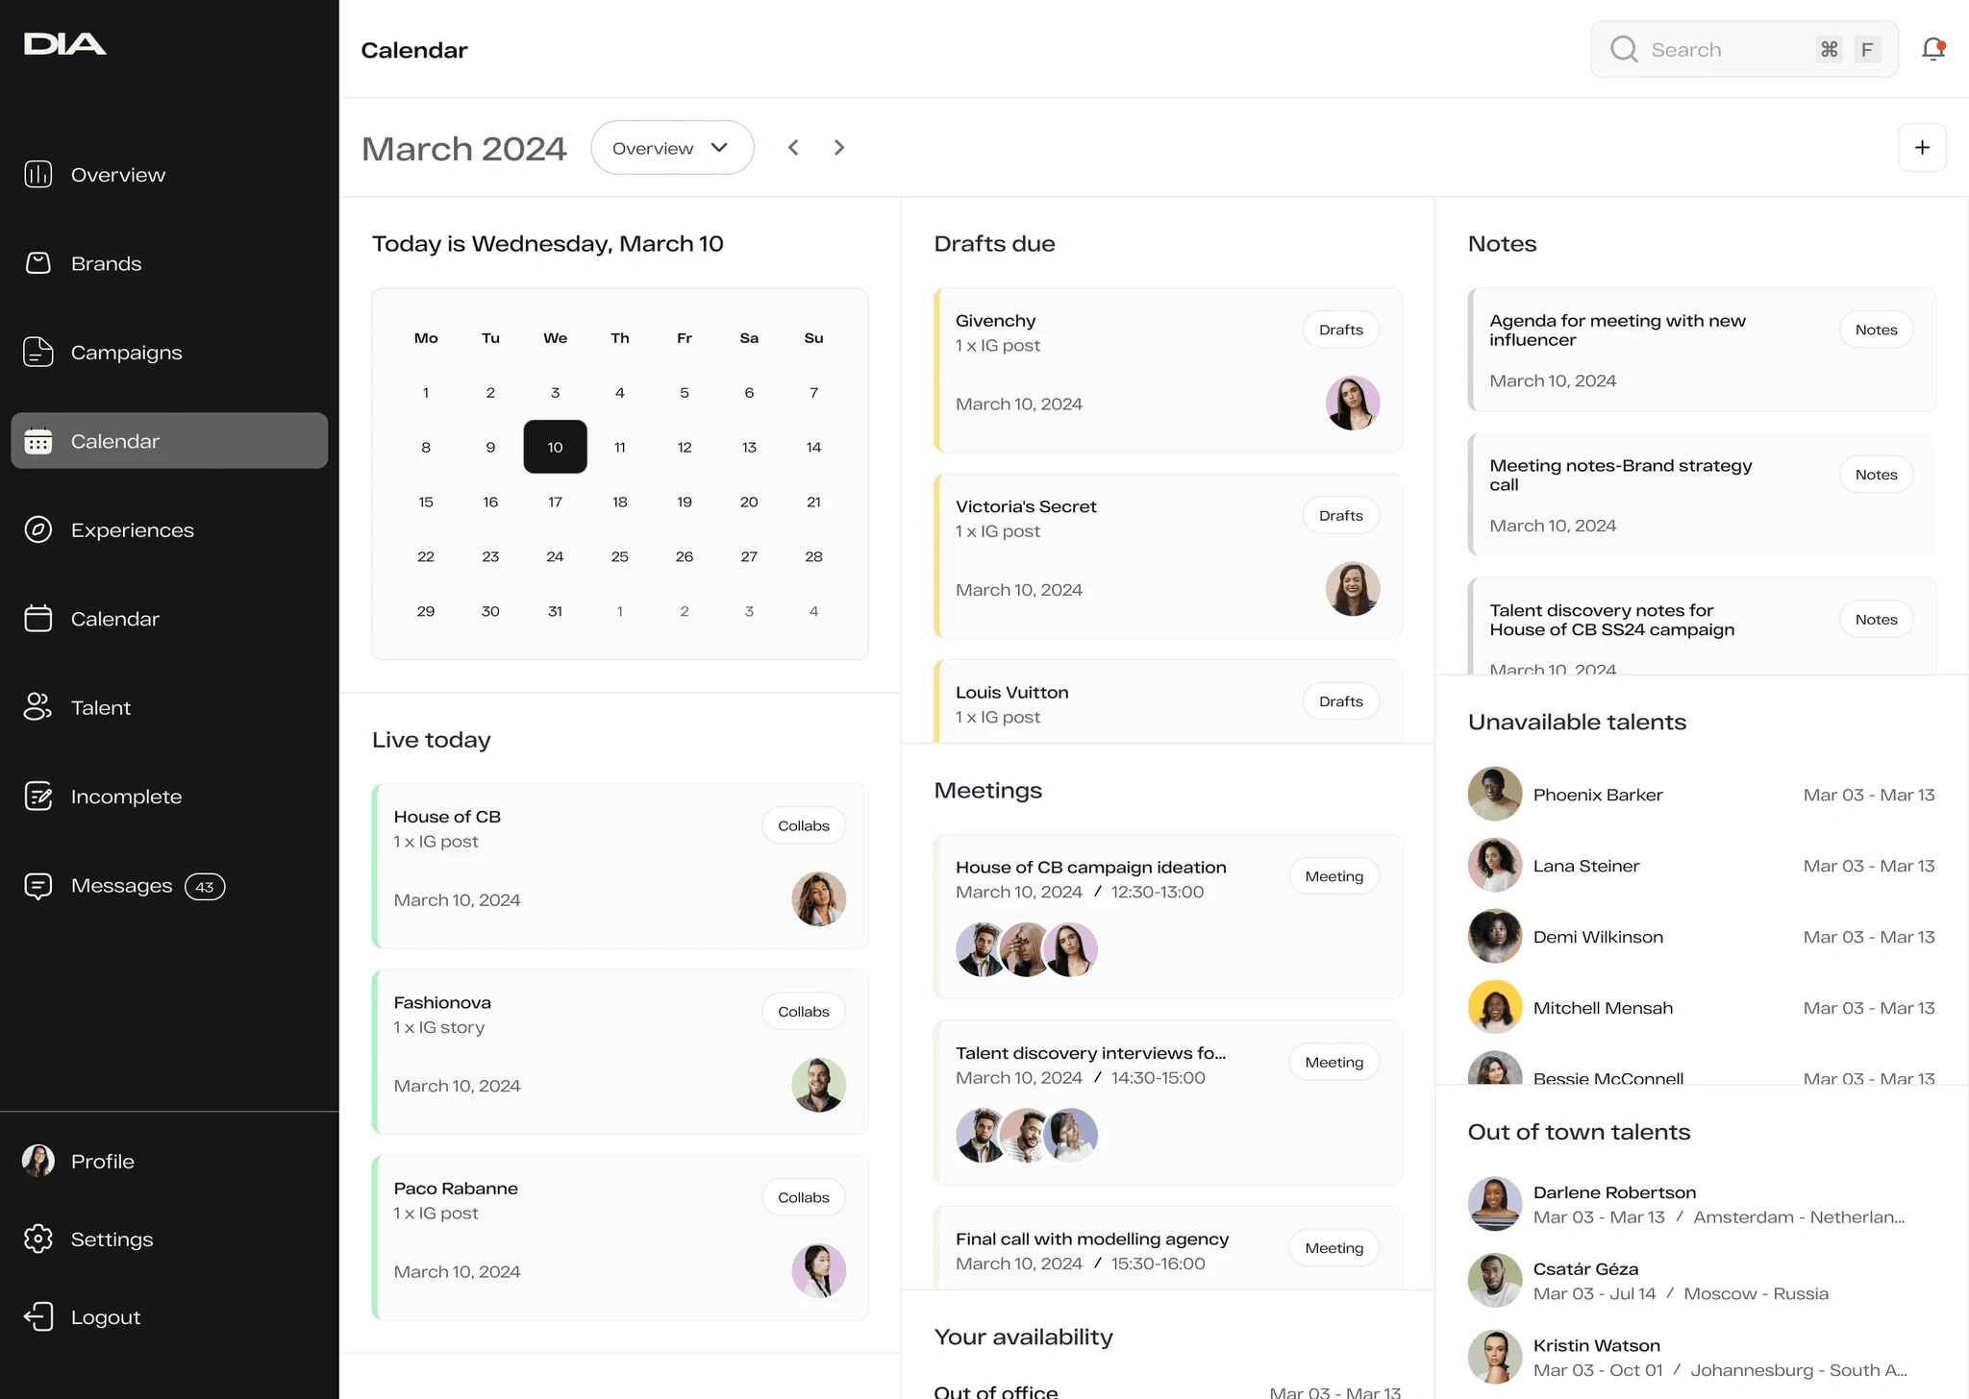Click the Incomplete edit icon

(x=38, y=797)
